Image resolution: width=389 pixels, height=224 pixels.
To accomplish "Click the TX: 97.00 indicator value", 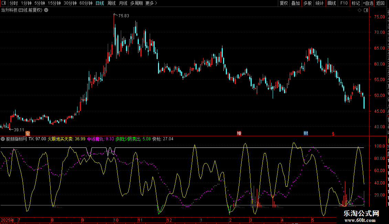I will point(37,139).
